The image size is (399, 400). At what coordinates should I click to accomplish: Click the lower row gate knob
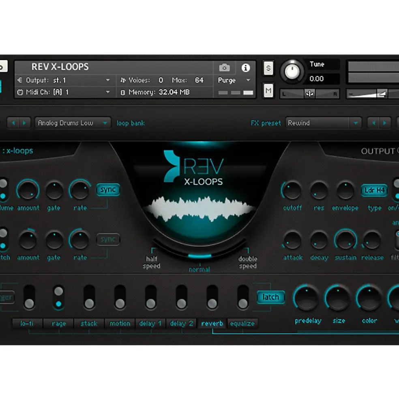click(x=54, y=240)
